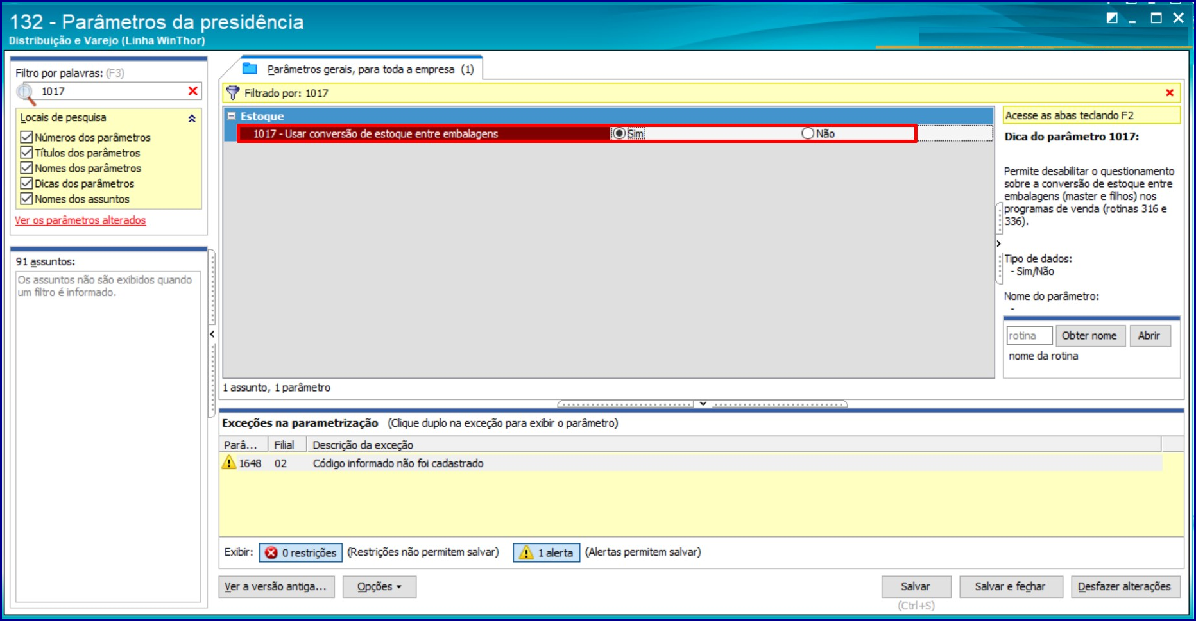Click the 'Salvar' button
The height and width of the screenshot is (621, 1196).
click(x=915, y=586)
